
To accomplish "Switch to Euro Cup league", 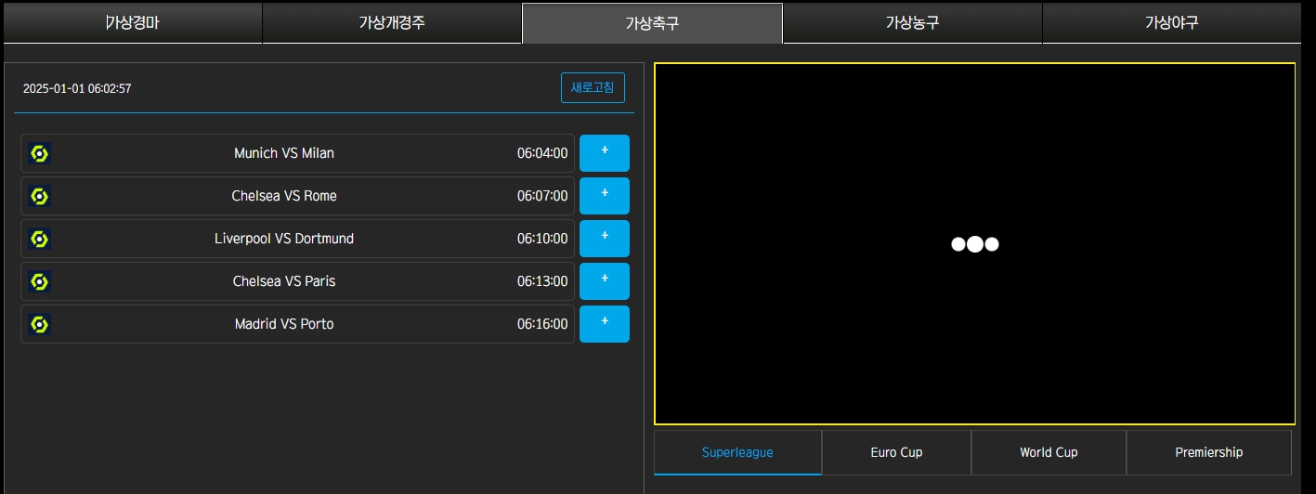I will point(896,452).
